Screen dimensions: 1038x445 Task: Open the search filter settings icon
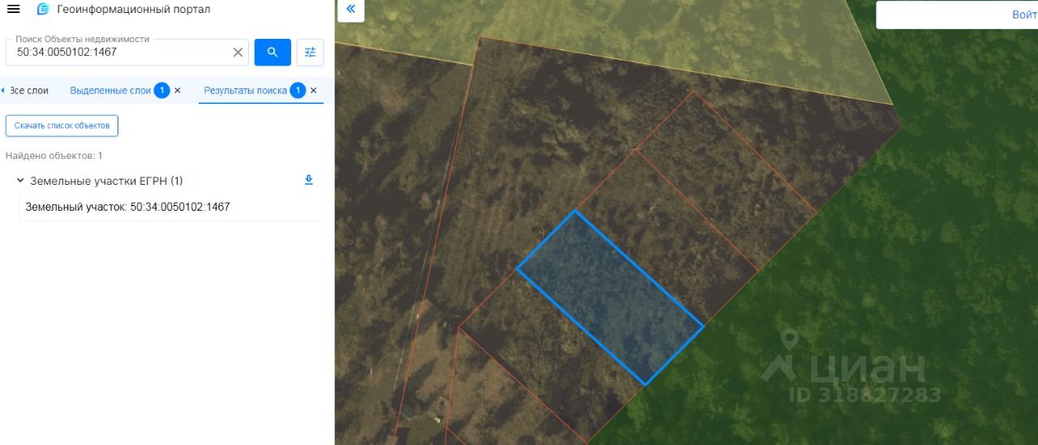click(310, 52)
